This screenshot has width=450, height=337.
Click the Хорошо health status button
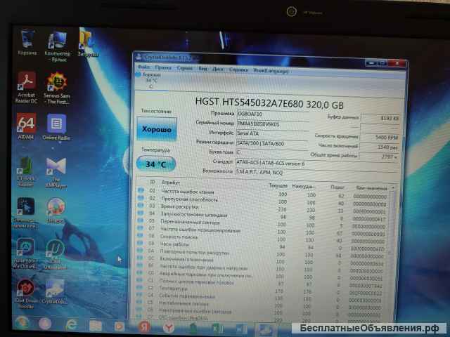pos(157,129)
